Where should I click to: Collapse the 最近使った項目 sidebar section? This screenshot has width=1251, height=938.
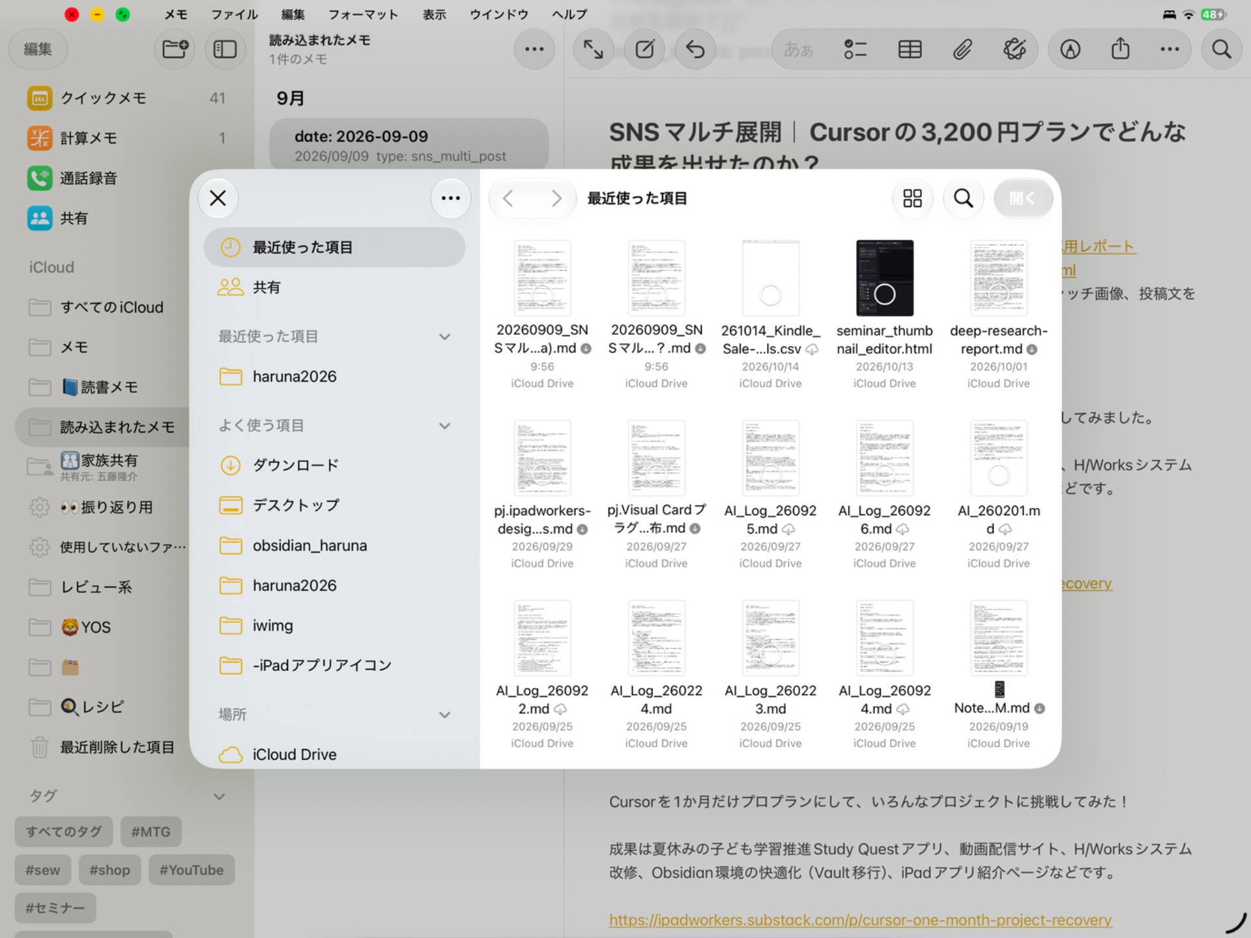pos(445,337)
